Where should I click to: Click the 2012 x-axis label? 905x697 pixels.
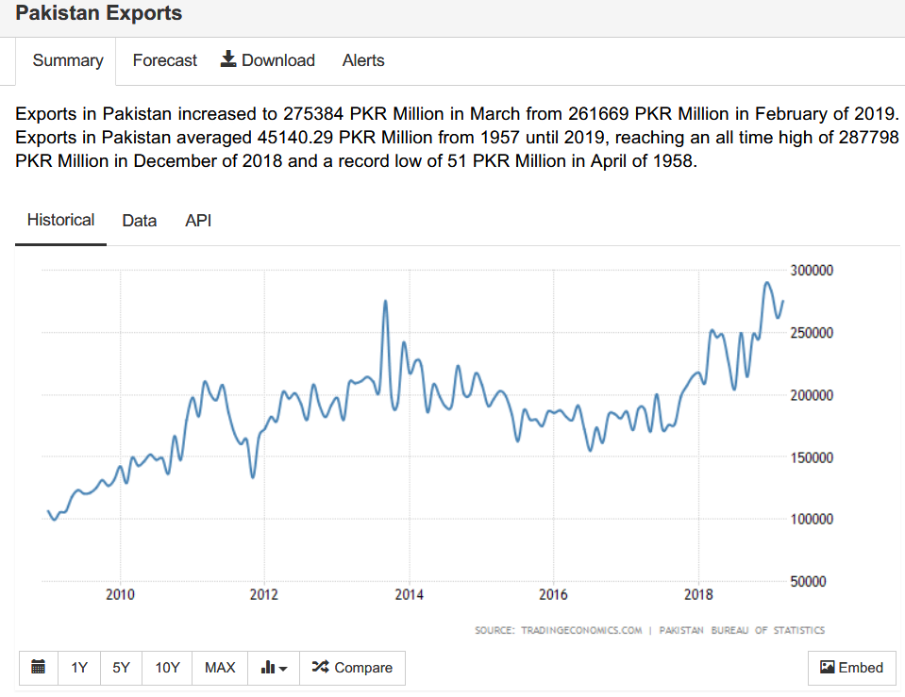(264, 594)
